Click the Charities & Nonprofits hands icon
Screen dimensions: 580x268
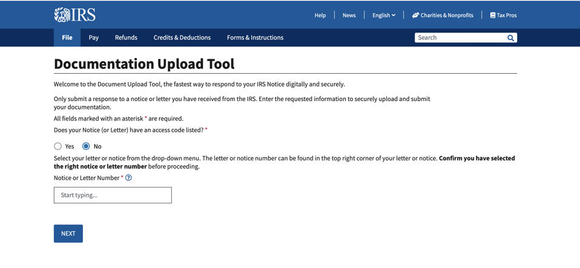coord(415,15)
